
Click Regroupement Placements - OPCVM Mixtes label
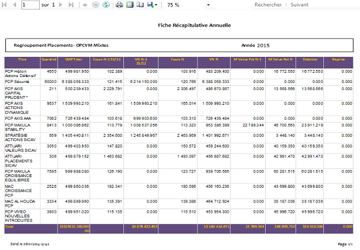61,45
